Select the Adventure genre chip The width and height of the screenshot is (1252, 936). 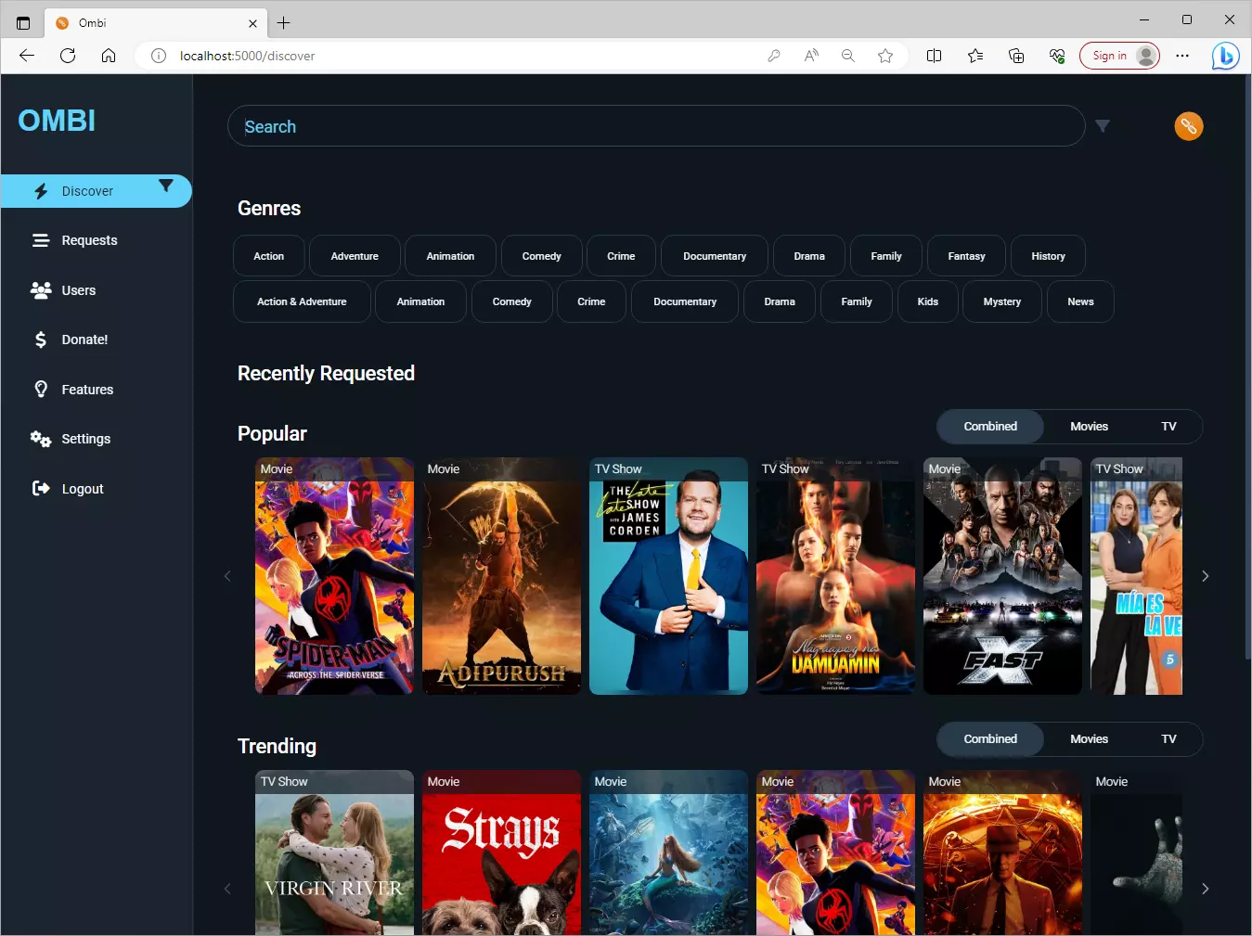tap(355, 256)
